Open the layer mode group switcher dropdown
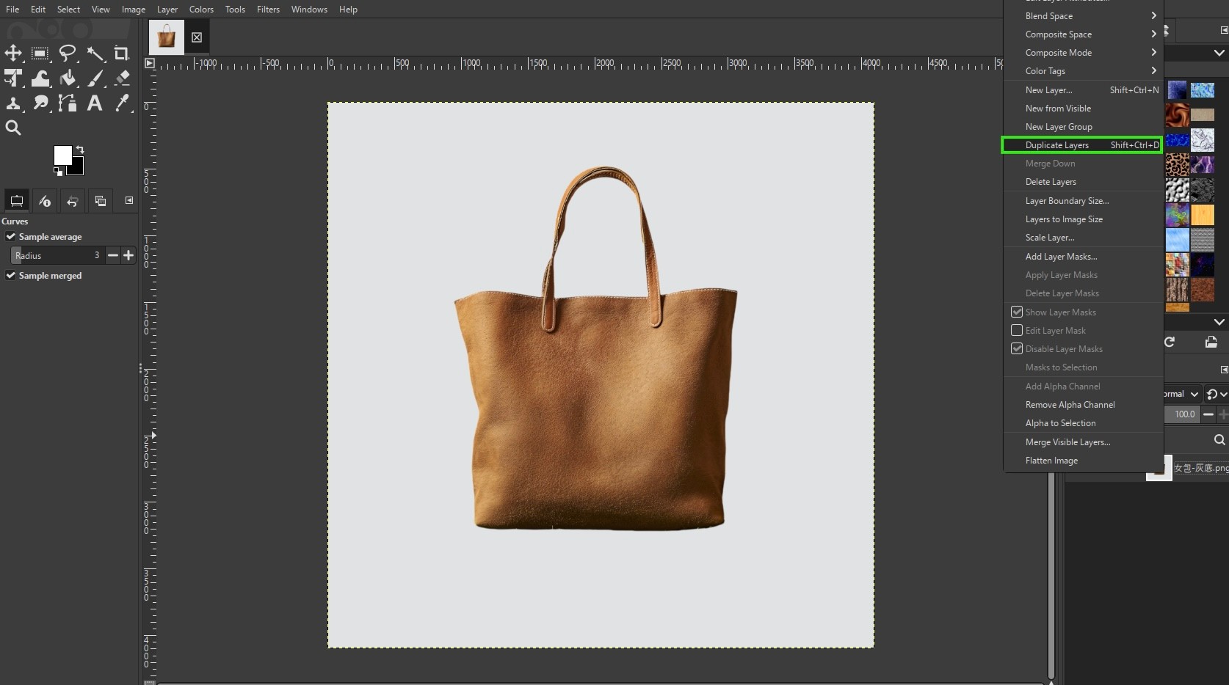Viewport: 1229px width, 685px height. pos(1216,394)
